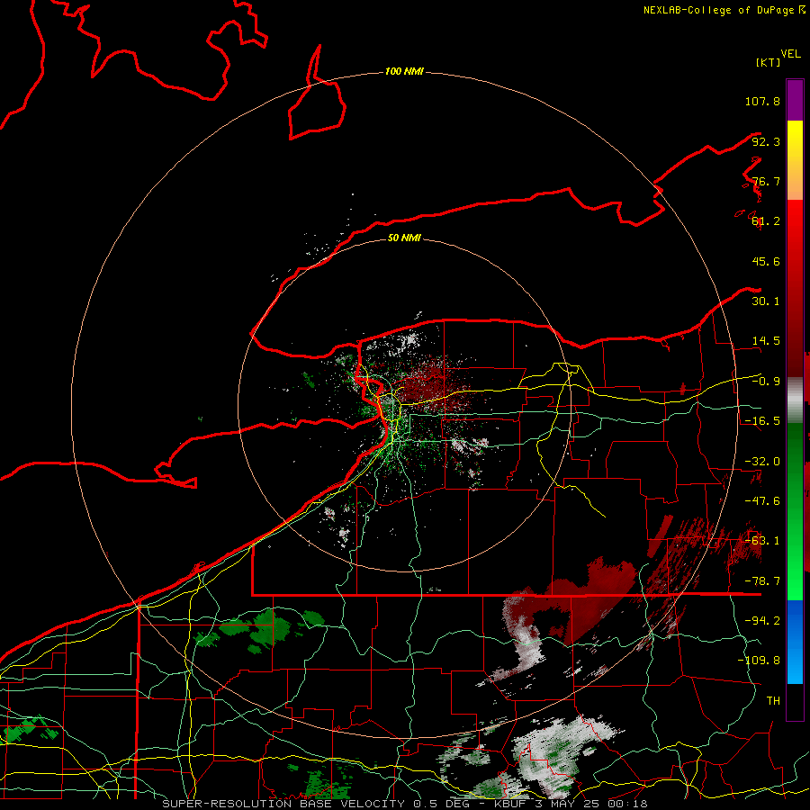This screenshot has height=810, width=810.
Task: Click the 30.1 velocity scale value
Action: [766, 301]
